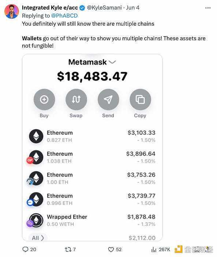Tap the Swap arrows icon
This screenshot has width=217, height=257.
(76, 100)
